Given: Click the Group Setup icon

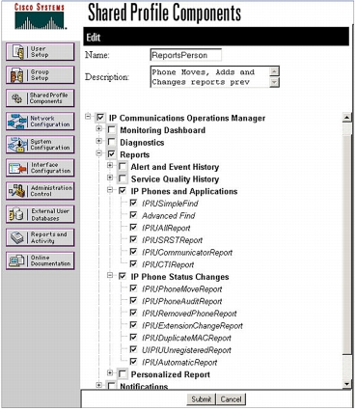Looking at the screenshot, I should click(x=17, y=75).
